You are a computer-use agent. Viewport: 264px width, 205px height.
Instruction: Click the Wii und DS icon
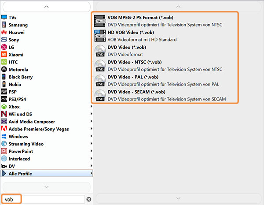(x=4, y=114)
